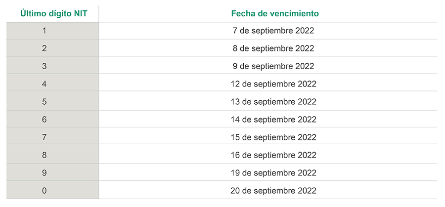The width and height of the screenshot is (445, 207).
Task: Click the date "9 de septiembre 2022"
Action: tap(273, 66)
